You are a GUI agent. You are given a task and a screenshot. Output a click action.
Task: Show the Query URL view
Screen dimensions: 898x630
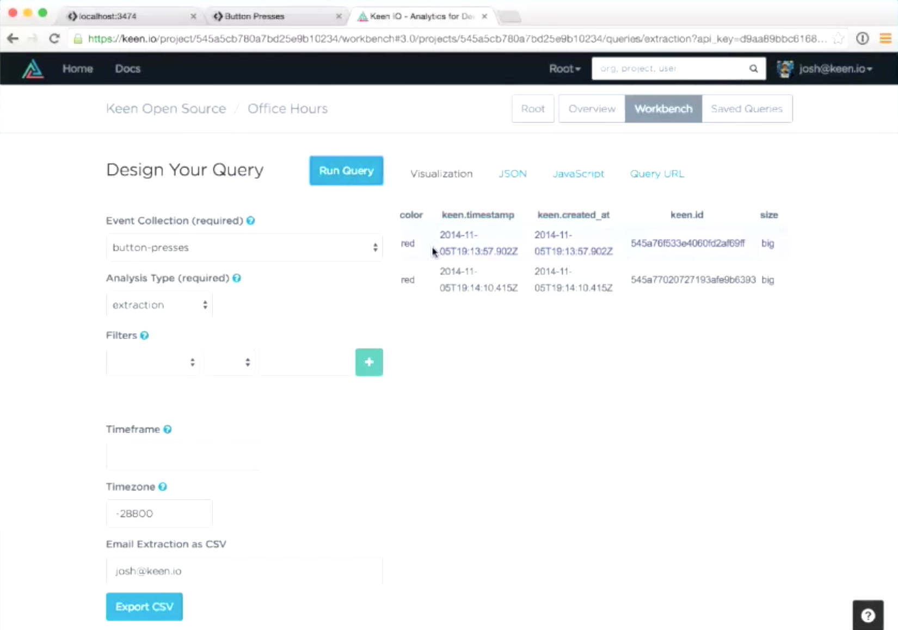(x=657, y=174)
